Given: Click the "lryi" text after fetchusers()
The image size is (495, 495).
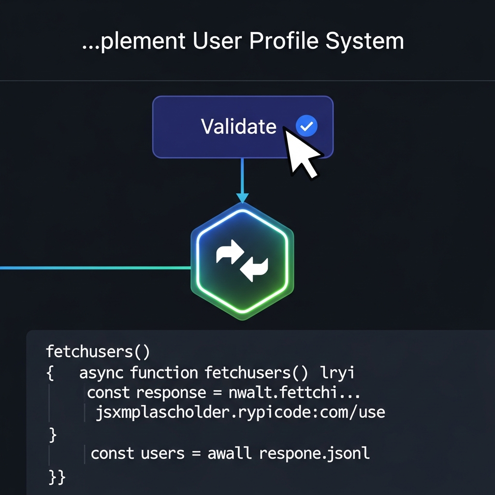Looking at the screenshot, I should pos(337,373).
